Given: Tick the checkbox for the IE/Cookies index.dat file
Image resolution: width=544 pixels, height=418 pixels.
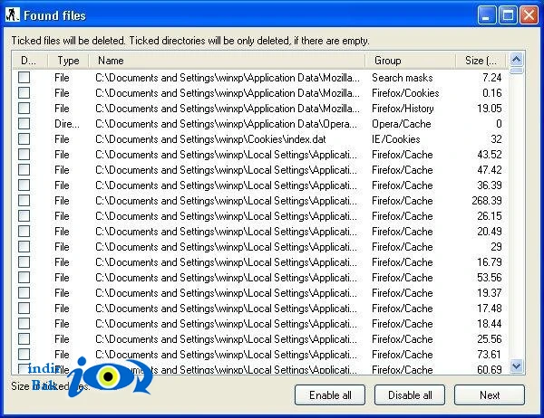Looking at the screenshot, I should tap(24, 138).
